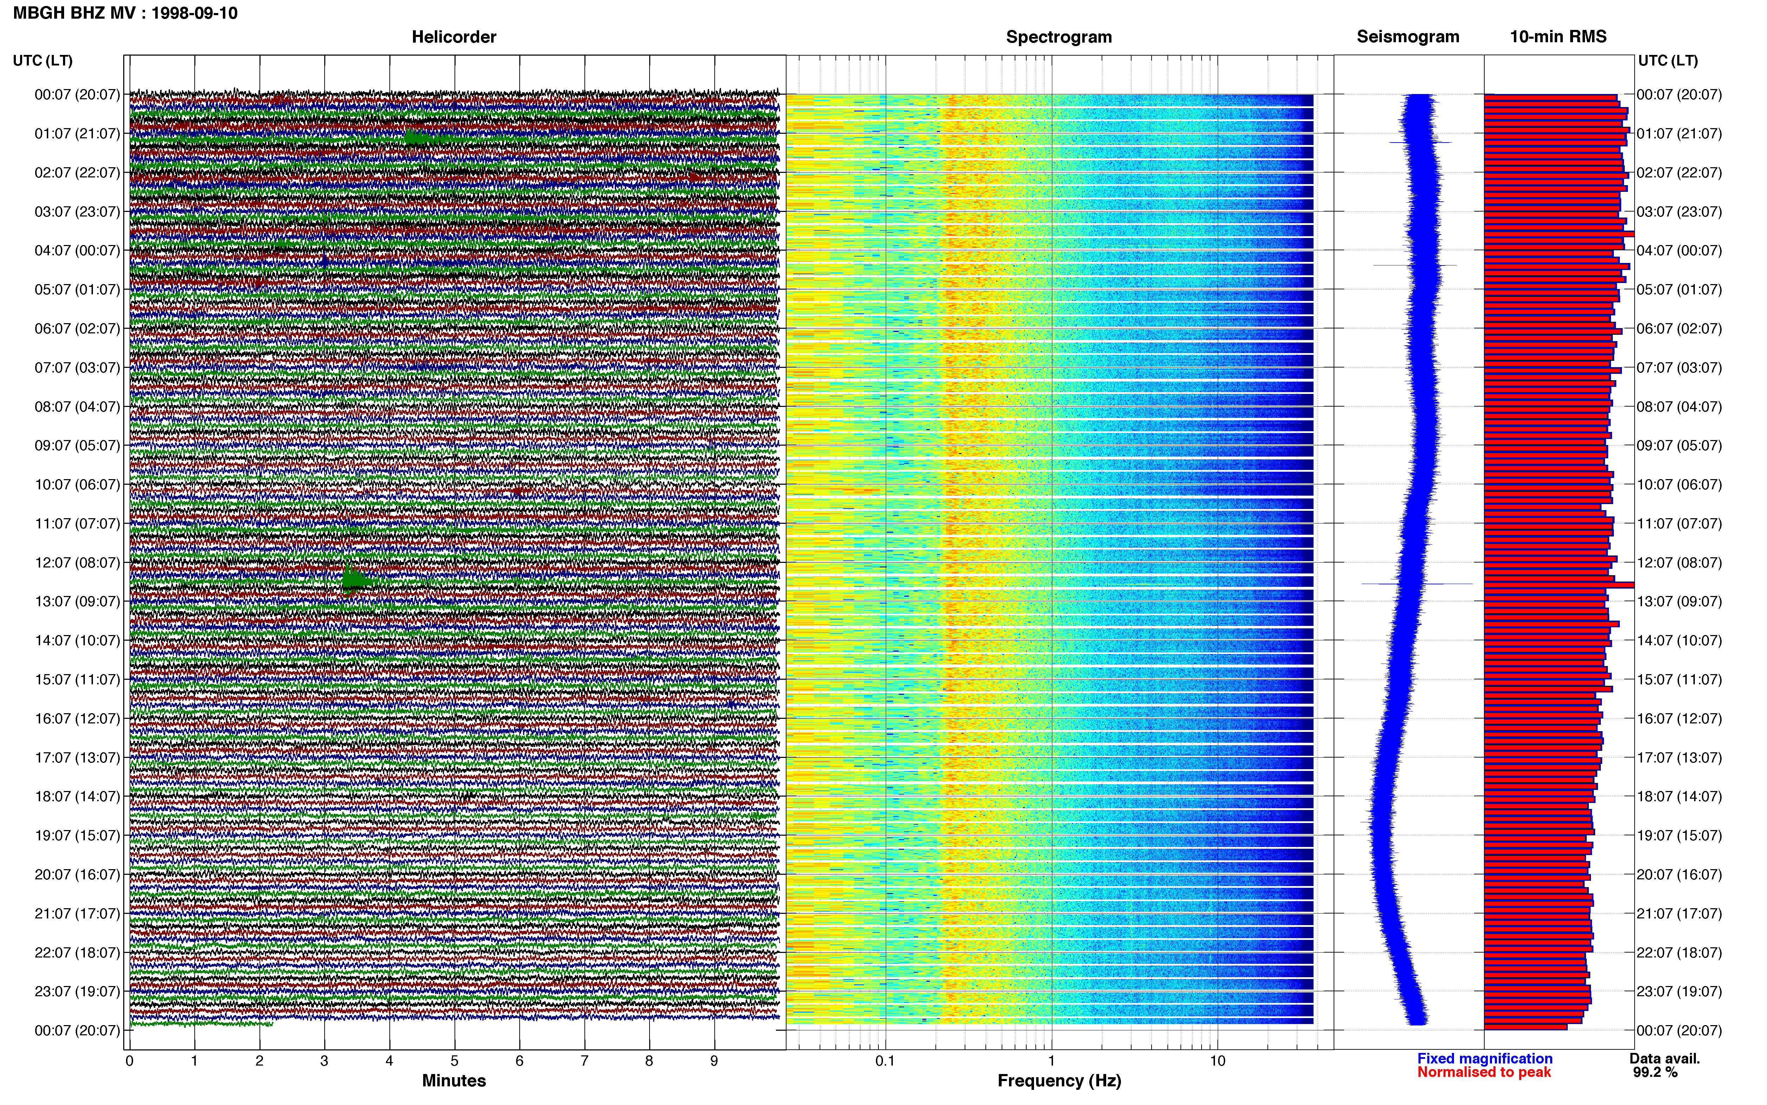This screenshot has height=1105, width=1767.
Task: Select the 'Helicorder' panel heading
Action: coord(454,37)
